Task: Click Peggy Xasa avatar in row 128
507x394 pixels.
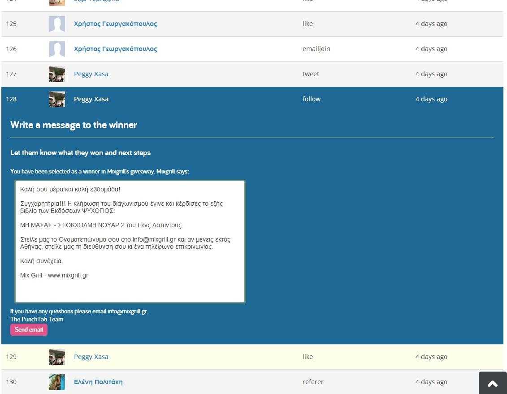Action: pyautogui.click(x=57, y=99)
